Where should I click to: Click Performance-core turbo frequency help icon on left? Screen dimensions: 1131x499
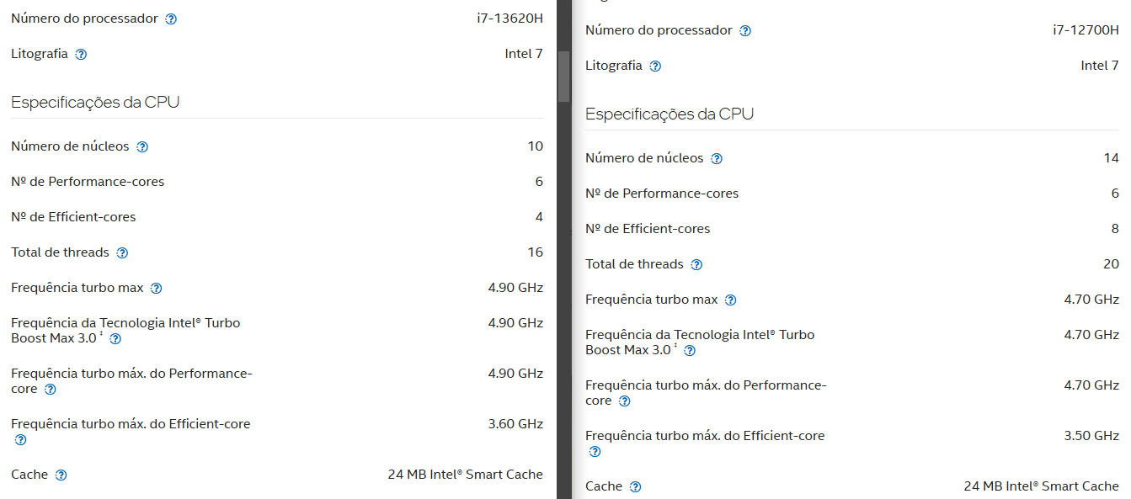pos(51,390)
